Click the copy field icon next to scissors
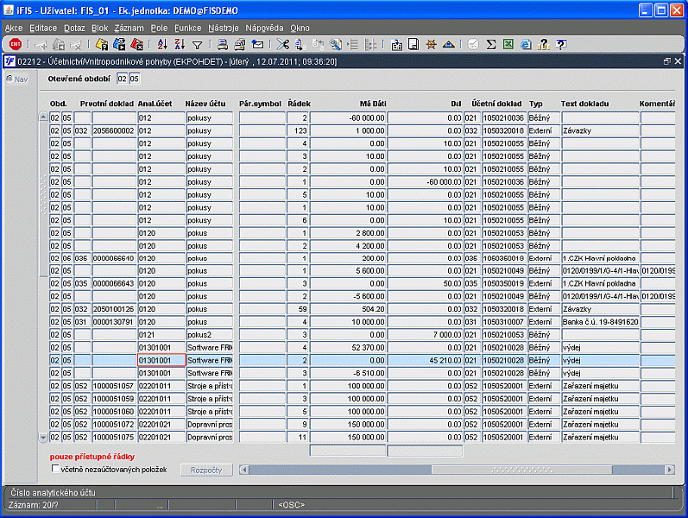This screenshot has height=518, width=688. 300,44
